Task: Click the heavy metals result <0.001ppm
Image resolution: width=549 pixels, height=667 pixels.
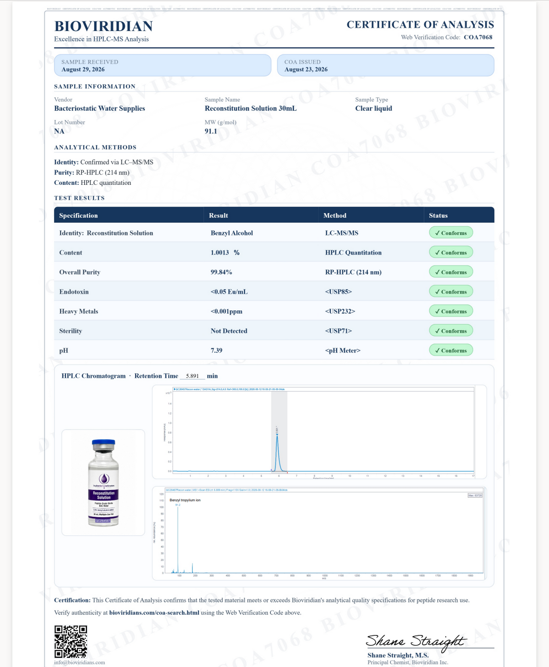Action: (x=226, y=312)
